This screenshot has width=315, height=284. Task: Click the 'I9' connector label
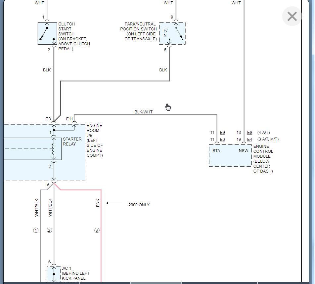pos(47,184)
